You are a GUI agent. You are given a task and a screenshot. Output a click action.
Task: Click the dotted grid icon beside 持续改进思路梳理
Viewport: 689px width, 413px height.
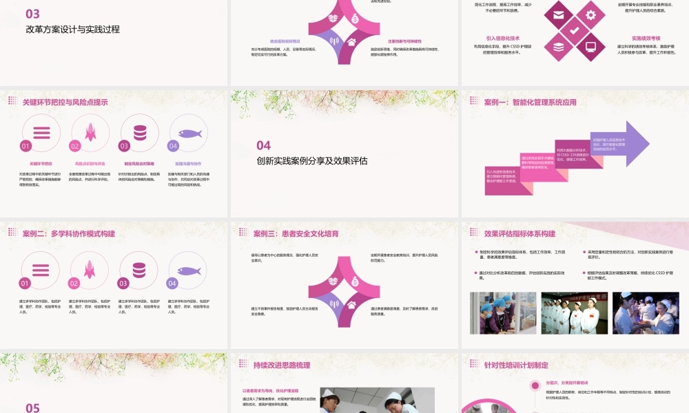click(243, 363)
